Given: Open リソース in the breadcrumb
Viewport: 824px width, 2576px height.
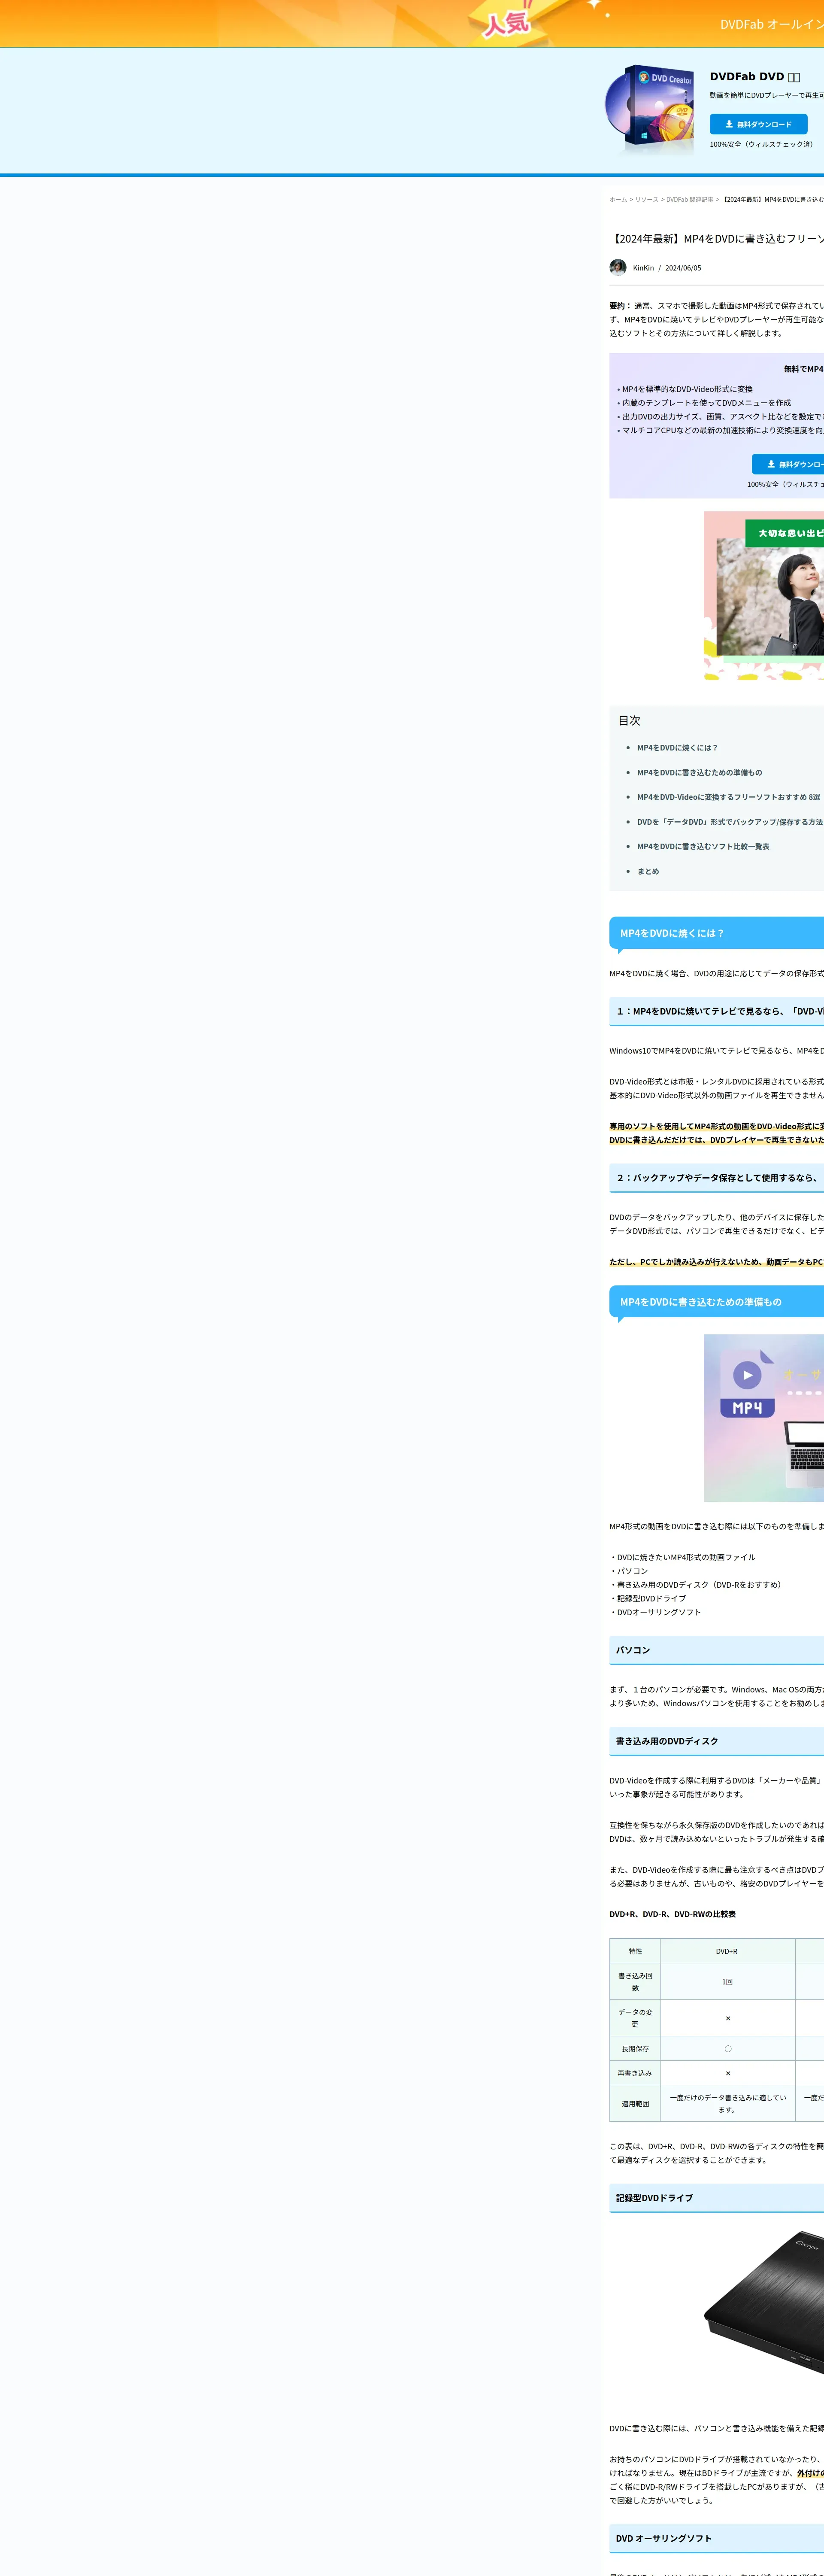Looking at the screenshot, I should [647, 199].
